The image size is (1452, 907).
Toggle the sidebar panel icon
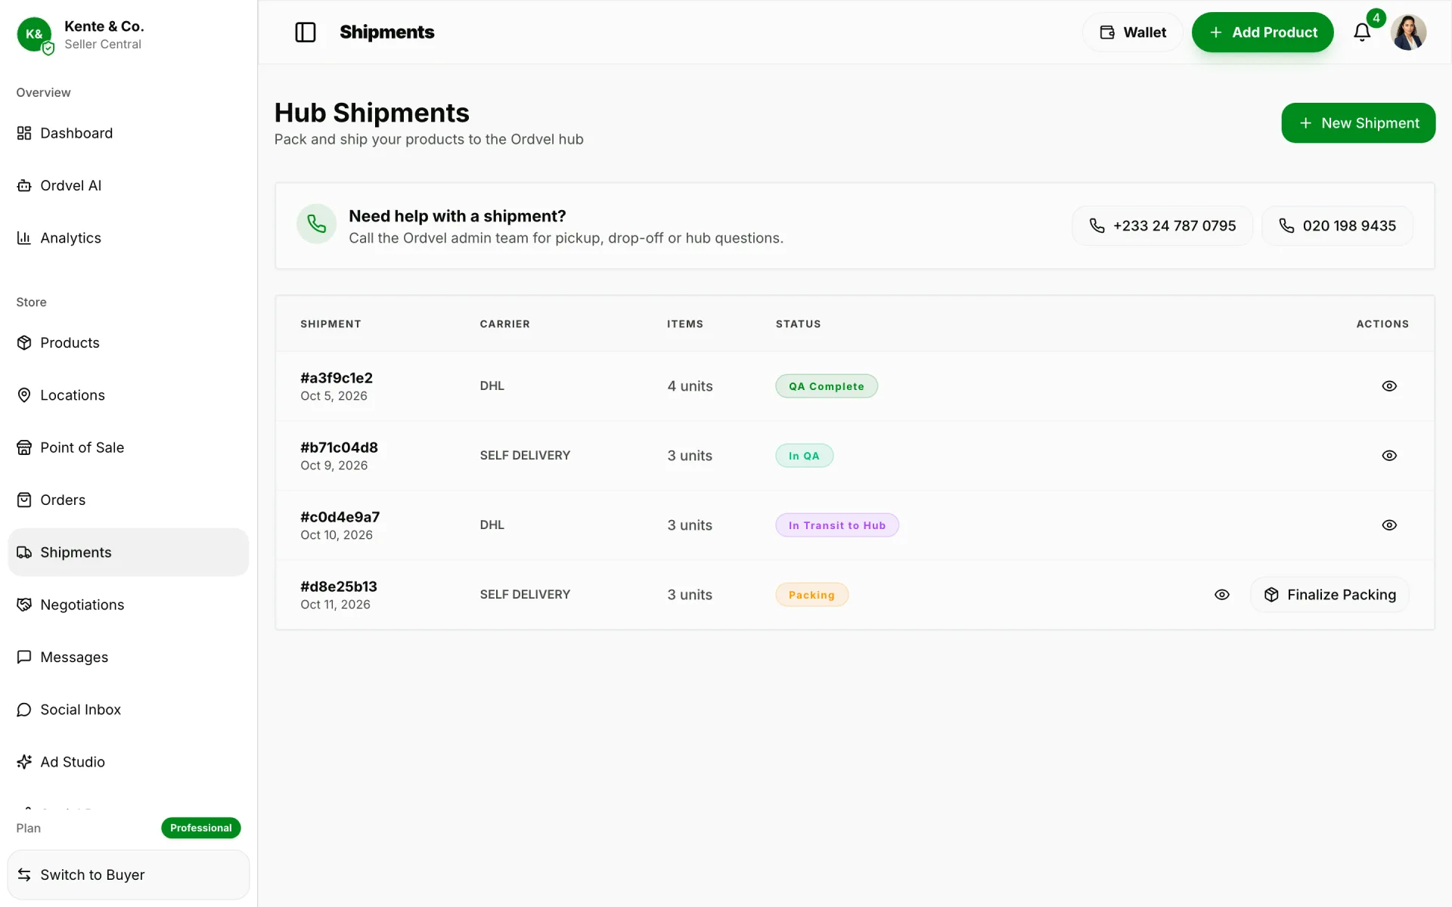306,33
